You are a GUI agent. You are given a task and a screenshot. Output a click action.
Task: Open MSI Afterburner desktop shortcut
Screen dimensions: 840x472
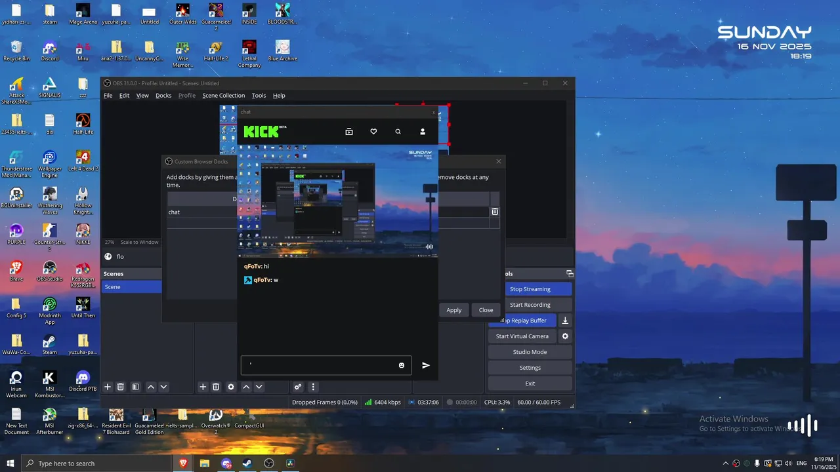[x=49, y=422]
